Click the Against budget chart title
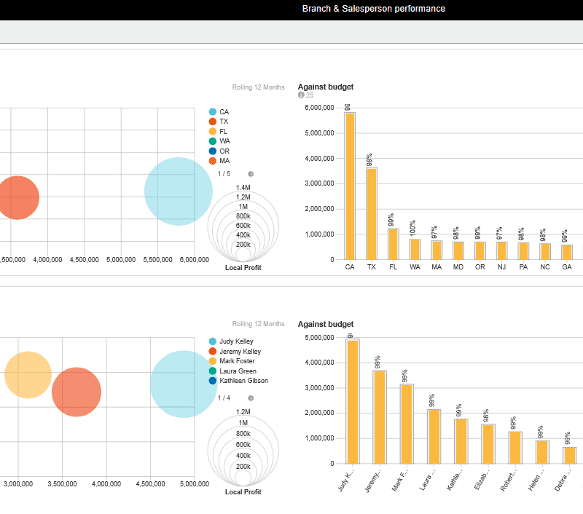The image size is (583, 514). (325, 86)
